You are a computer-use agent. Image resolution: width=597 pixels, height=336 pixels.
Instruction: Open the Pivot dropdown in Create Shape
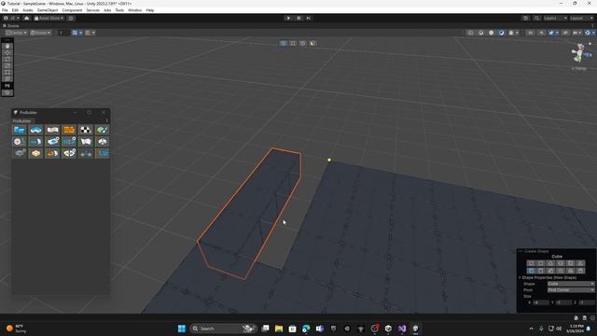tap(571, 290)
